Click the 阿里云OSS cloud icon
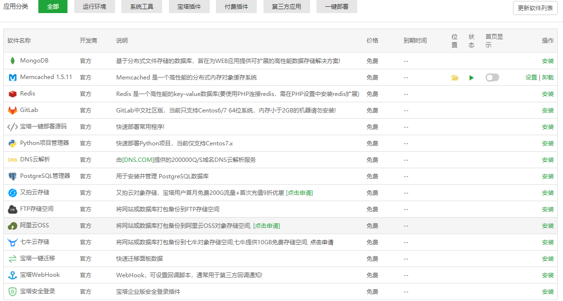The height and width of the screenshot is (301, 563). [13, 226]
